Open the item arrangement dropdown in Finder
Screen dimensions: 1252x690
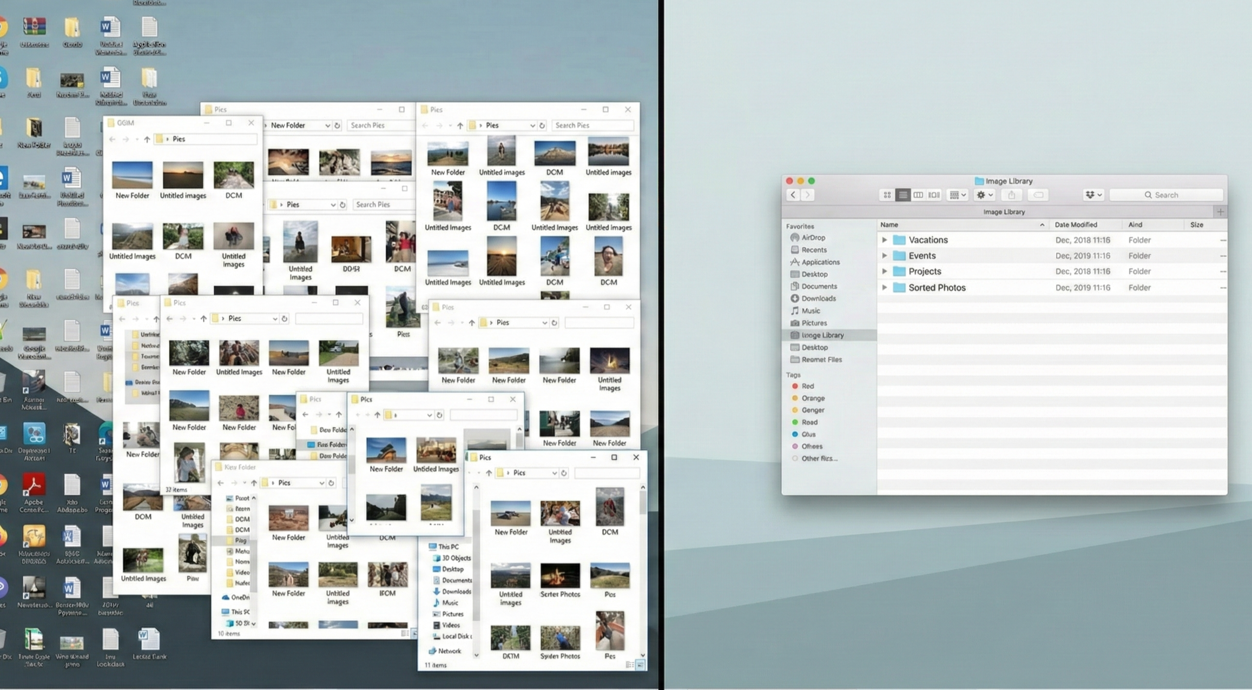point(957,195)
